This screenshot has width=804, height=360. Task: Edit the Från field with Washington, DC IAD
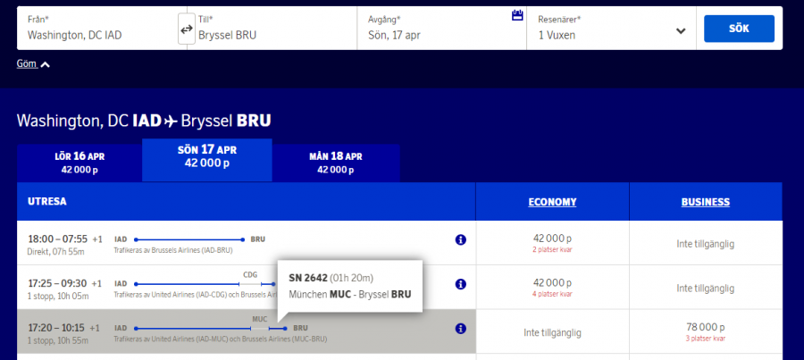click(96, 35)
